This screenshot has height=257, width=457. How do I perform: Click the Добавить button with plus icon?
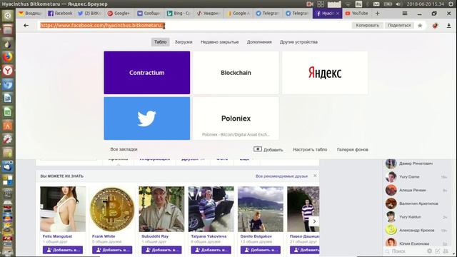(x=268, y=149)
